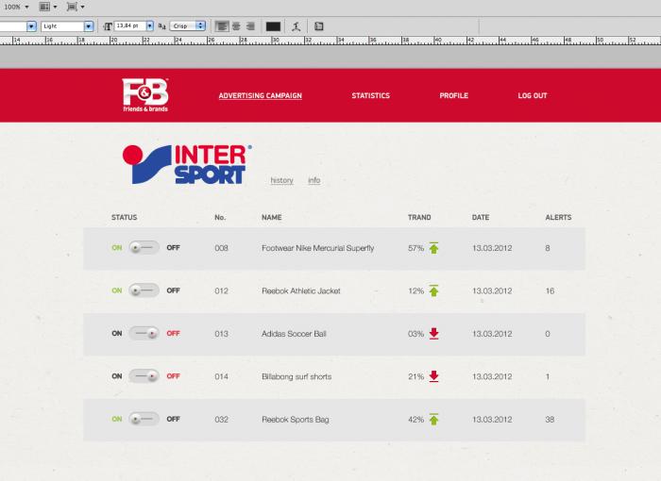The image size is (661, 481).
Task: Click the Intersport logo
Action: click(187, 164)
